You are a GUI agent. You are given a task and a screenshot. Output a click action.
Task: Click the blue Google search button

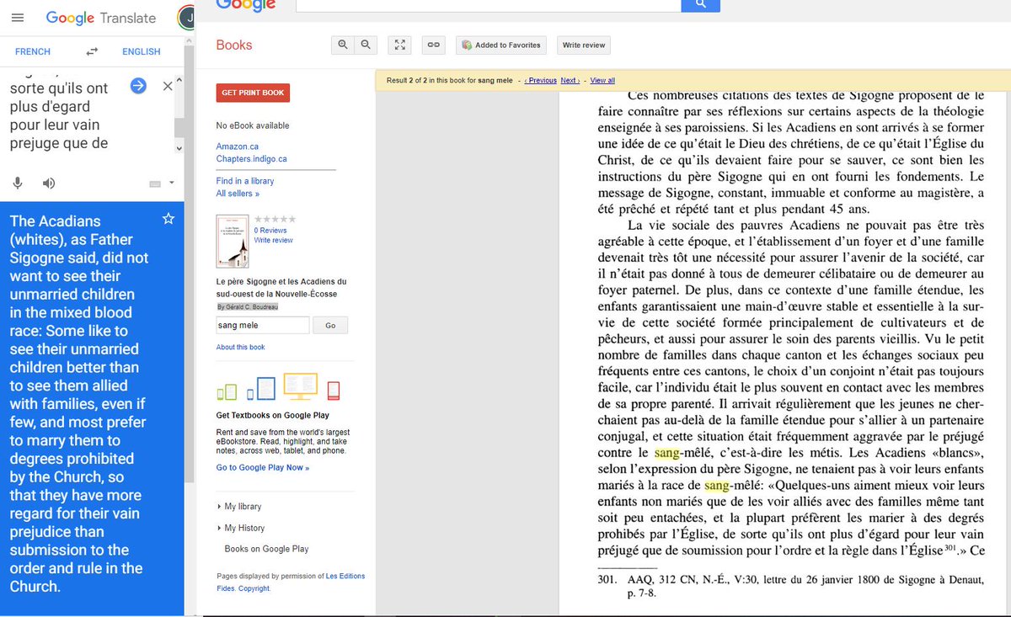(699, 5)
